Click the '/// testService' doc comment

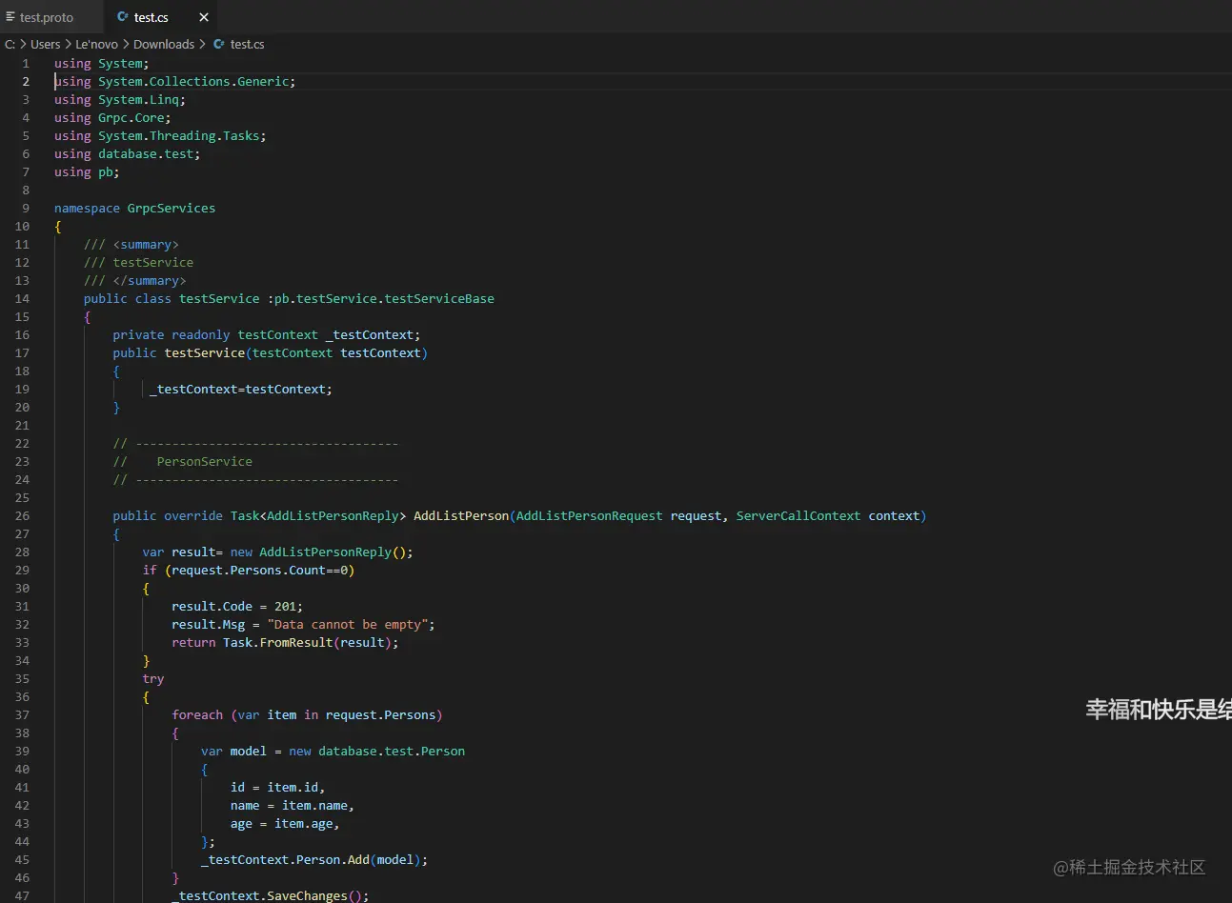click(x=138, y=262)
